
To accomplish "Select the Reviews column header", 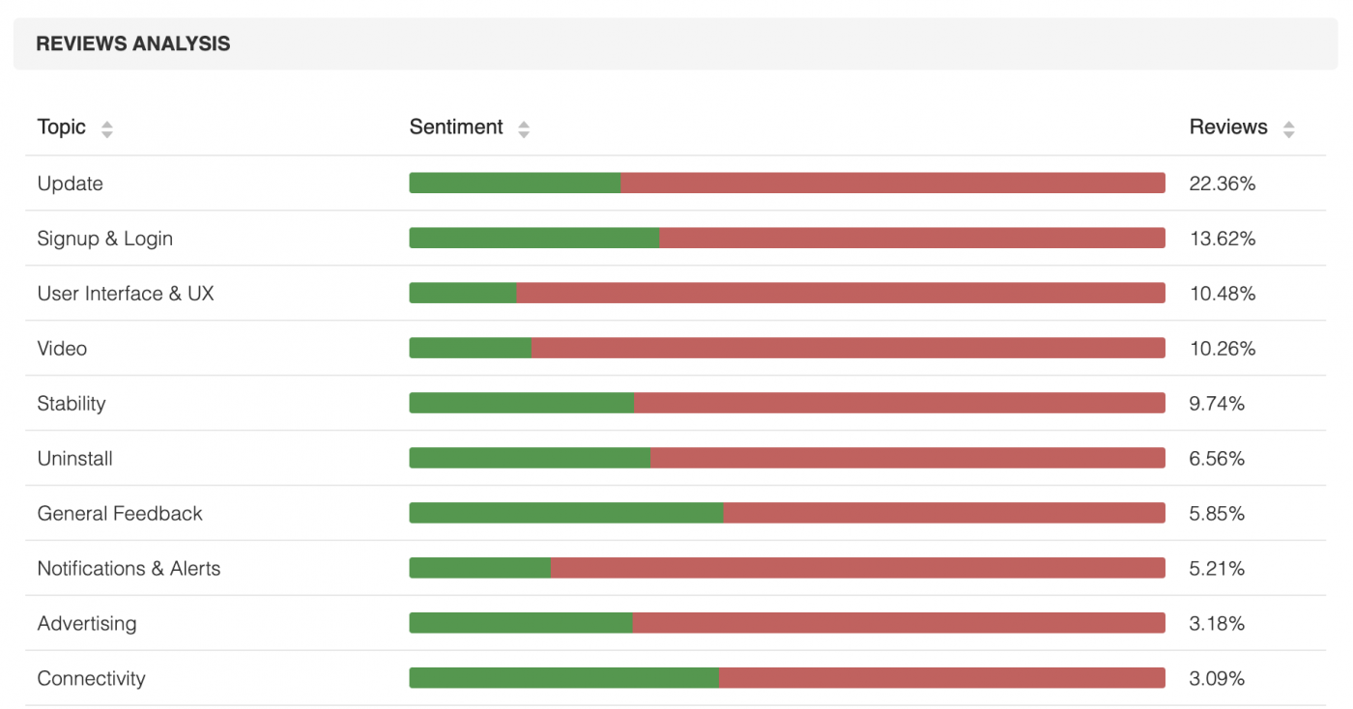I will 1228,127.
